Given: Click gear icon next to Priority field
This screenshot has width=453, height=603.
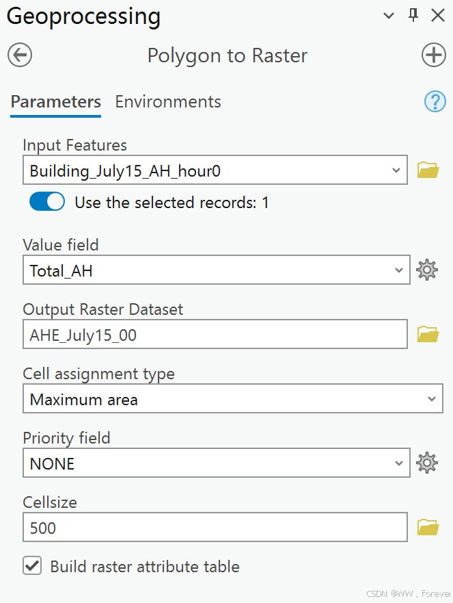Looking at the screenshot, I should click(427, 463).
